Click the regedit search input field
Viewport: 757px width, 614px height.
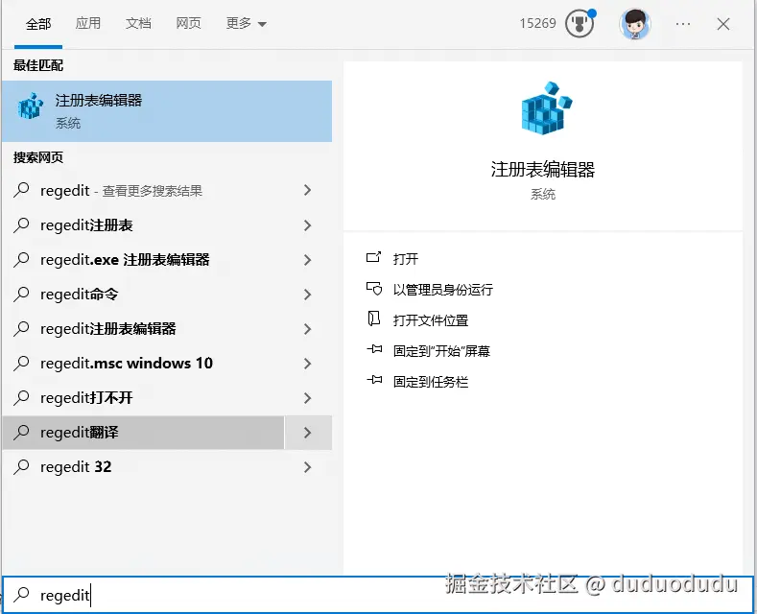(378, 595)
